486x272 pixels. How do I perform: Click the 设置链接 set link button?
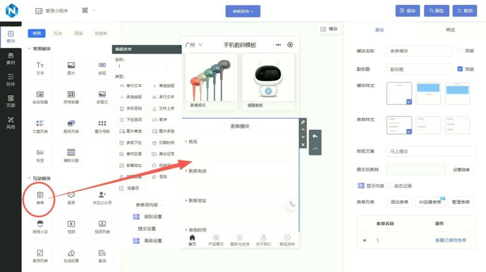(x=461, y=169)
